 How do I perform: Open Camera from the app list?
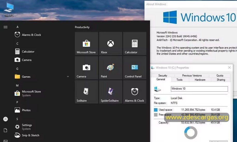coord(23,60)
